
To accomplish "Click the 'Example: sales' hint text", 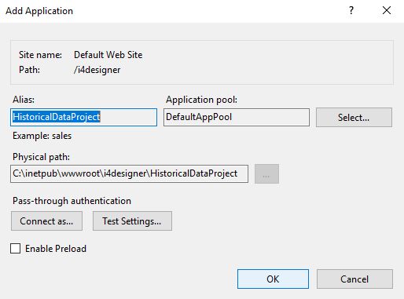I will point(42,136).
